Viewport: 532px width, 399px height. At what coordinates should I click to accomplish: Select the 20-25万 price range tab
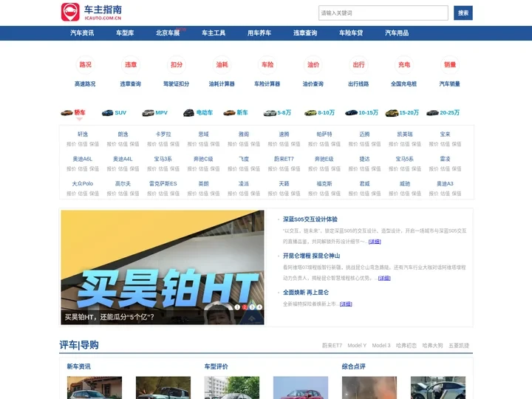coord(443,112)
